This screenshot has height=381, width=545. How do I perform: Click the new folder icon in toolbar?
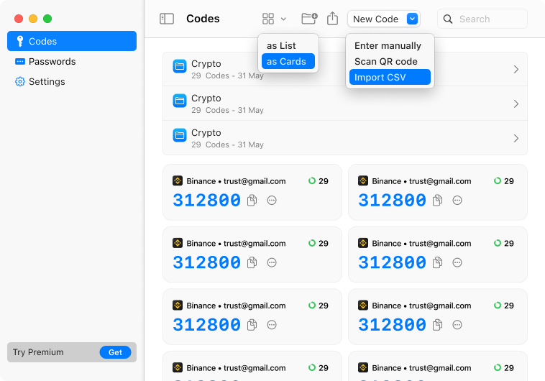coord(309,19)
